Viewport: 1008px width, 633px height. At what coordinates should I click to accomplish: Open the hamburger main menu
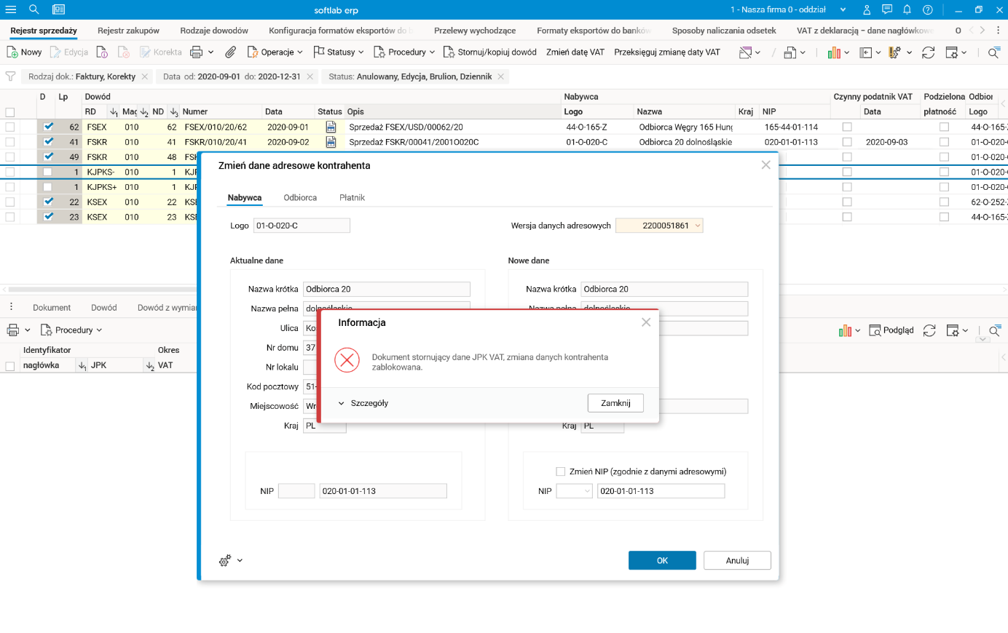pyautogui.click(x=11, y=9)
